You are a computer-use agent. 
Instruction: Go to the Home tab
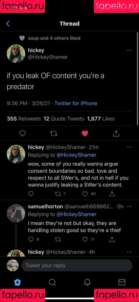coord(18,282)
